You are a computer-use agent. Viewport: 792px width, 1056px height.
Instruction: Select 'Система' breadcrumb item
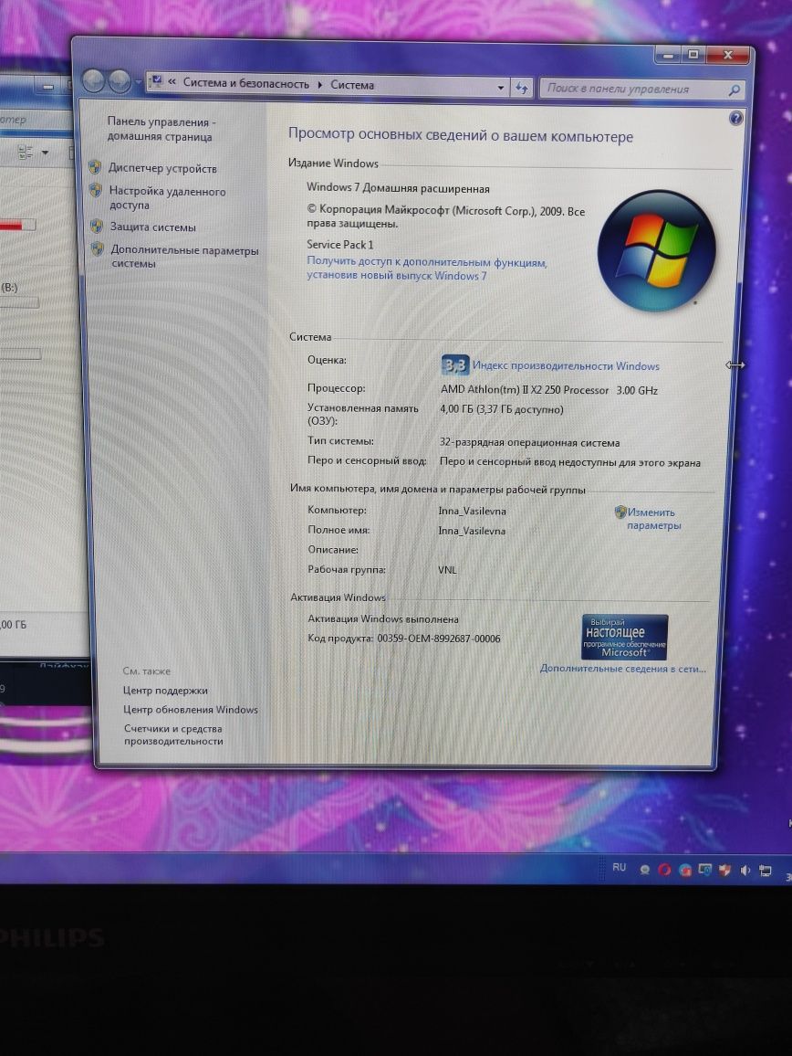tap(352, 85)
